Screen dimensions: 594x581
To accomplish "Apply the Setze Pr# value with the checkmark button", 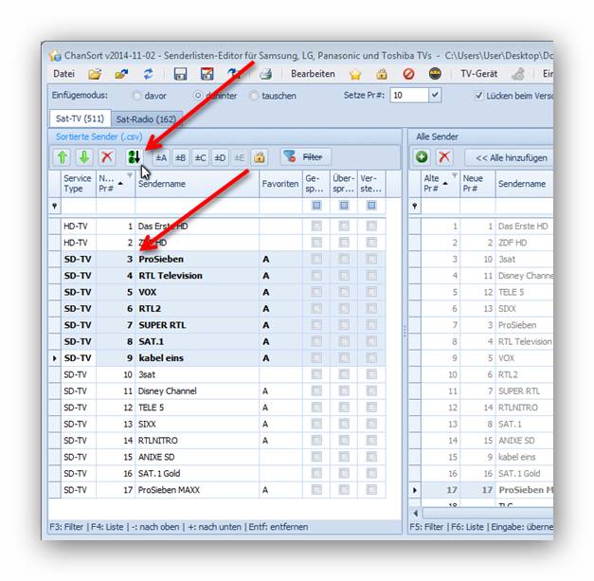I will [x=435, y=95].
